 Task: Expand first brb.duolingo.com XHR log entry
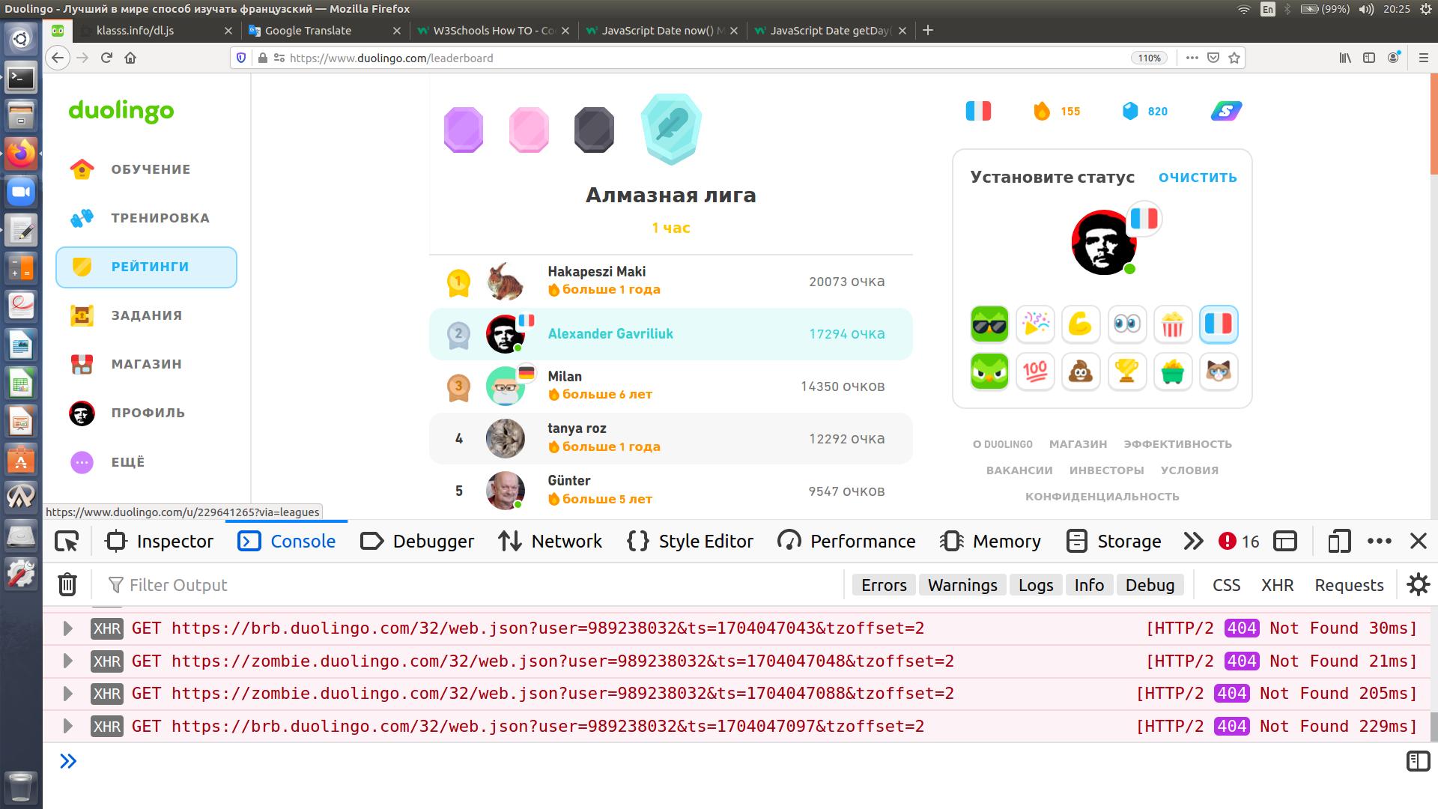(x=67, y=628)
